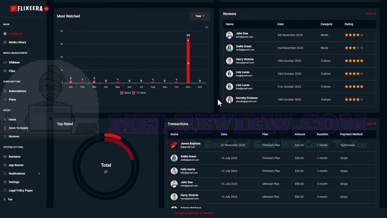Viewport: 387px width, 218px height.
Task: Open Users page in sidebar
Action: point(12,119)
